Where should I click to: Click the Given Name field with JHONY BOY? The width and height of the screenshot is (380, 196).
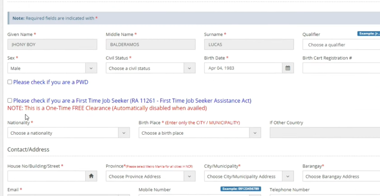pos(52,44)
